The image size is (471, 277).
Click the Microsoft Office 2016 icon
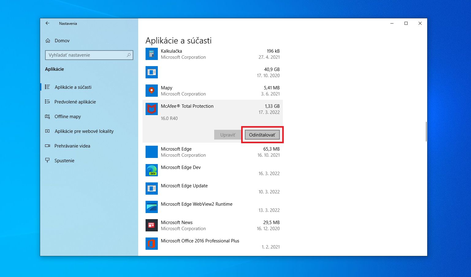point(152,244)
